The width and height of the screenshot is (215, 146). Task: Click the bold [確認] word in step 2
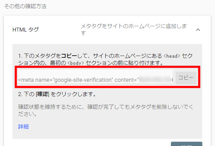43,94
